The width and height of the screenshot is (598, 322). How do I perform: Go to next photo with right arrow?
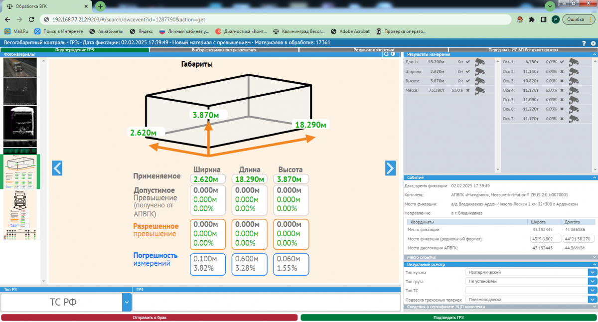[390, 168]
